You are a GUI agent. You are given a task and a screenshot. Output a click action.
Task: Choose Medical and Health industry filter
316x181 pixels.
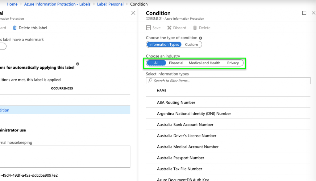tap(205, 63)
